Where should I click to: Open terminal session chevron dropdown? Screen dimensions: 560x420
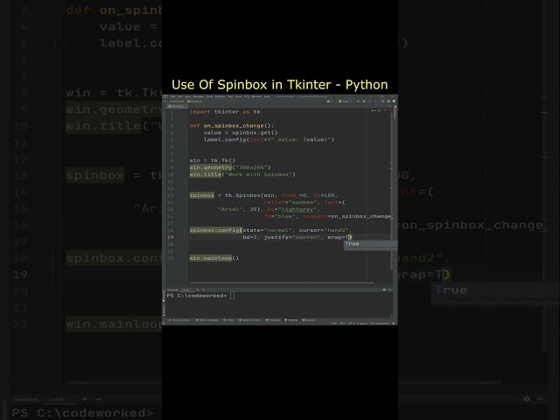pos(203,290)
